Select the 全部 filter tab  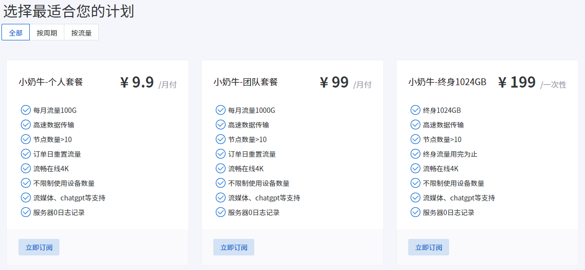16,33
